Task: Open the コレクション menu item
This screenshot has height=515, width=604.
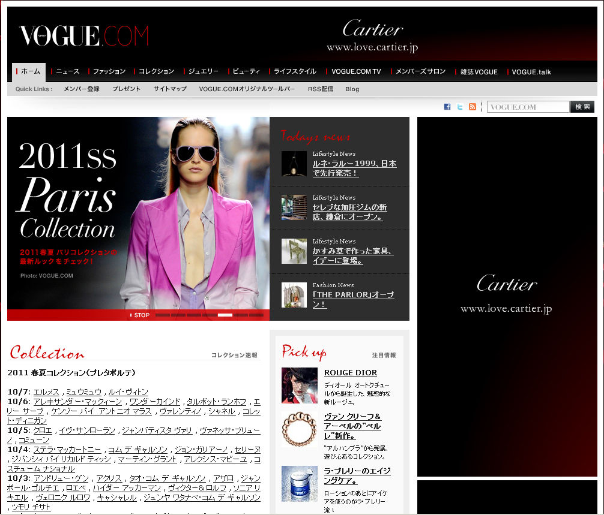Action: click(x=156, y=71)
